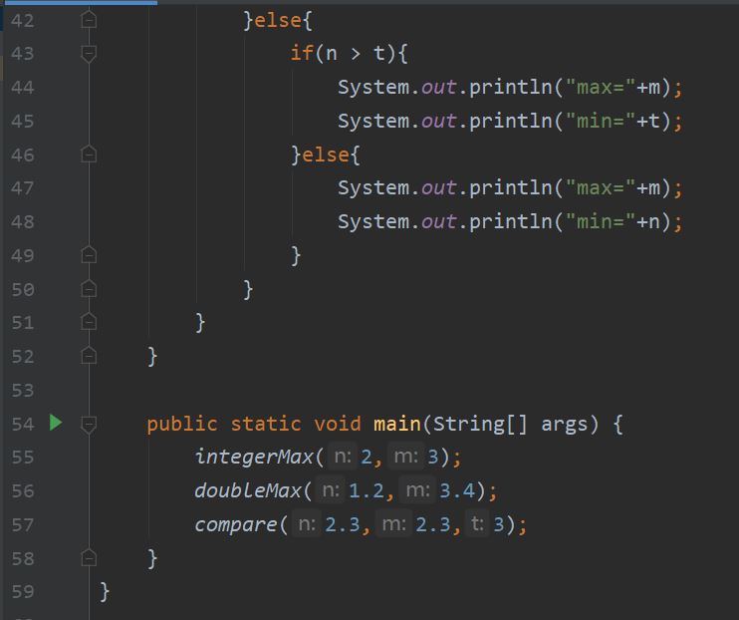This screenshot has height=620, width=739.
Task: Click fold end marker on line 49
Action: point(89,255)
